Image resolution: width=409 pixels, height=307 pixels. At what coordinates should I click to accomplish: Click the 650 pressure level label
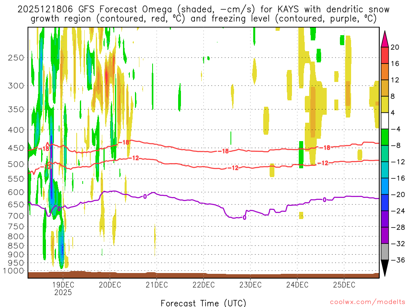point(16,204)
